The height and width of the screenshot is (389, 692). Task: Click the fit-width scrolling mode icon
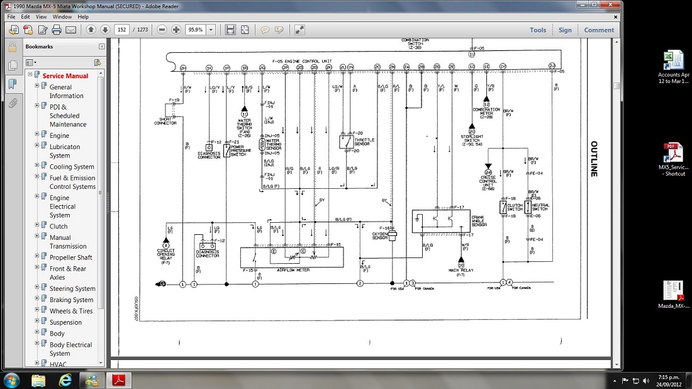coord(230,30)
